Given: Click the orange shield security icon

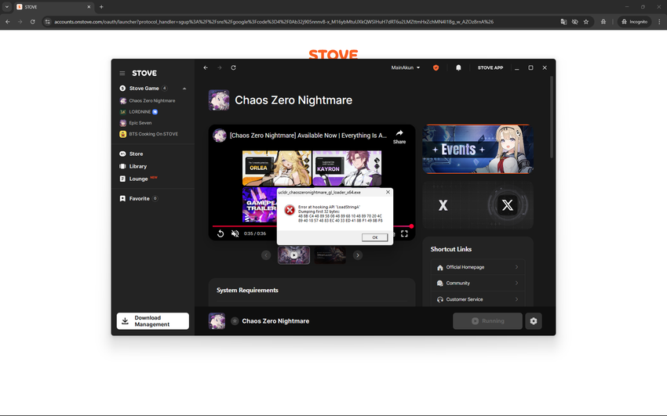Looking at the screenshot, I should click(x=436, y=68).
